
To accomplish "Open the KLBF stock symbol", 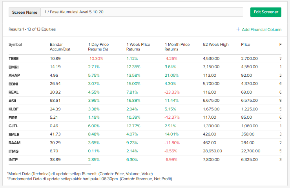I will 13,109.
